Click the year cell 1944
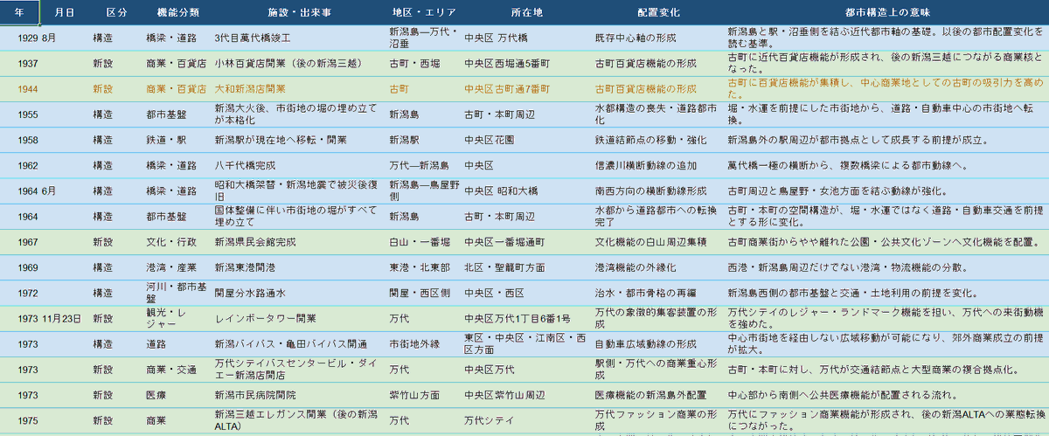This screenshot has width=1049, height=436. (x=19, y=89)
